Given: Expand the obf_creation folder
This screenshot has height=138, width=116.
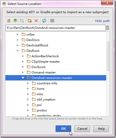Looking at the screenshot, I should (x=28, y=100).
